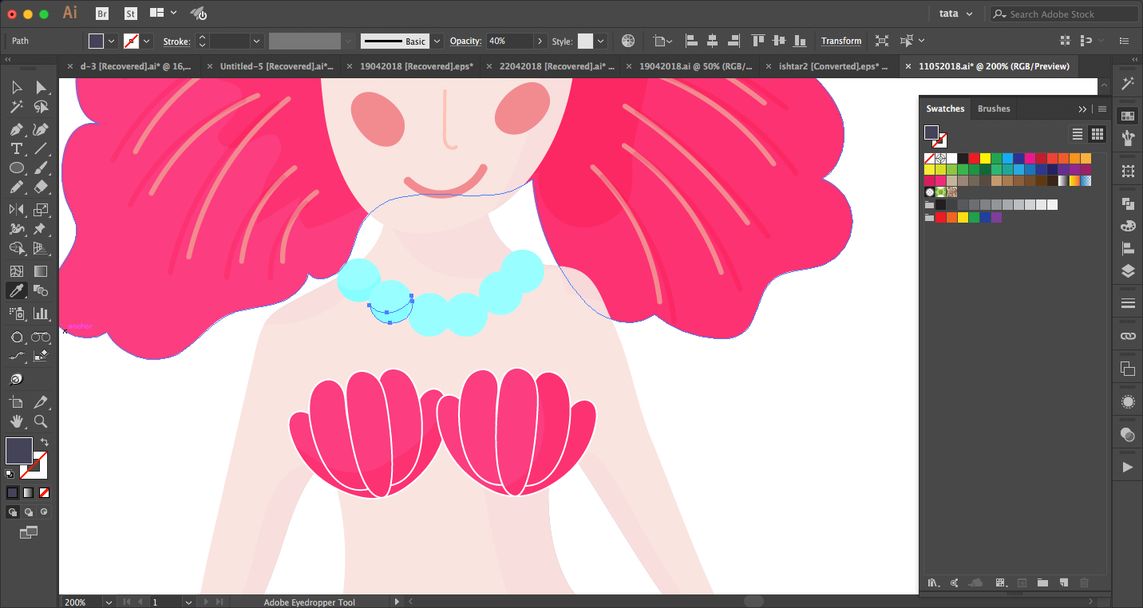The height and width of the screenshot is (608, 1143).
Task: Set paint mode to None
Action: click(44, 493)
